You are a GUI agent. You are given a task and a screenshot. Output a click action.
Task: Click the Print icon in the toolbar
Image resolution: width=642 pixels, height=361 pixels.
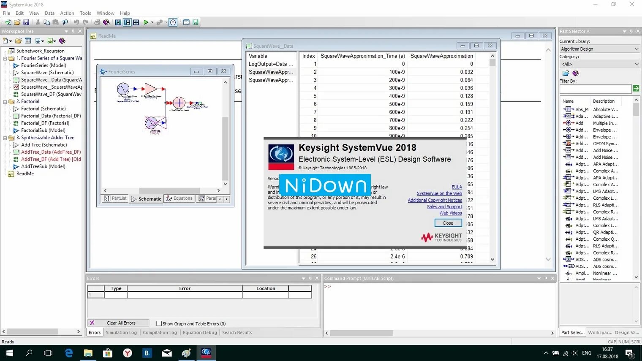tap(97, 22)
